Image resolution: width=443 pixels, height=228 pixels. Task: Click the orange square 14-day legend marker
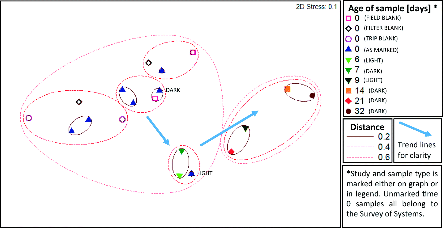[x=348, y=91]
